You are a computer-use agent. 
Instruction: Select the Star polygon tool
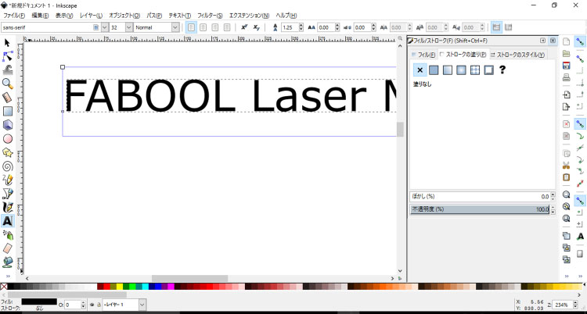[x=7, y=152]
